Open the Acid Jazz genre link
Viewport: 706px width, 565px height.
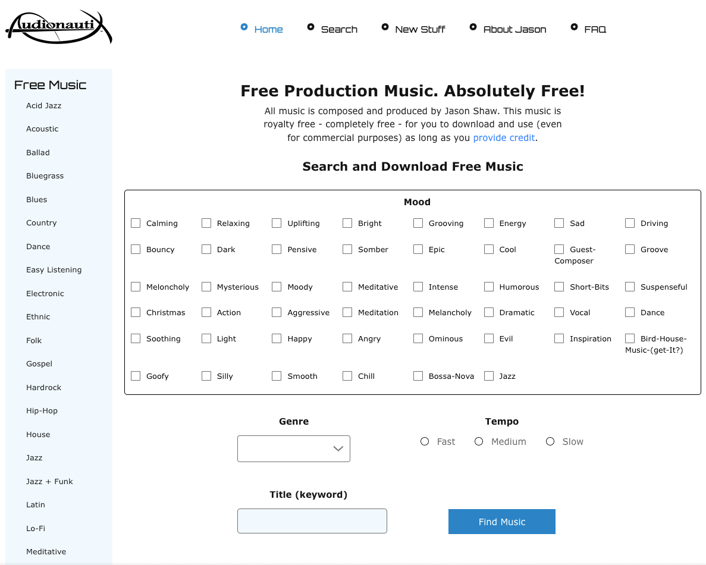[43, 105]
